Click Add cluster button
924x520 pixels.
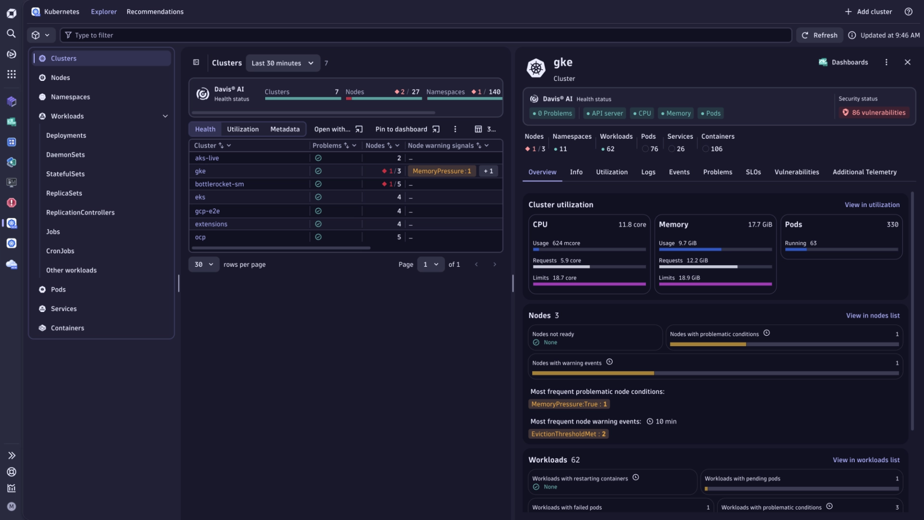[x=869, y=12]
